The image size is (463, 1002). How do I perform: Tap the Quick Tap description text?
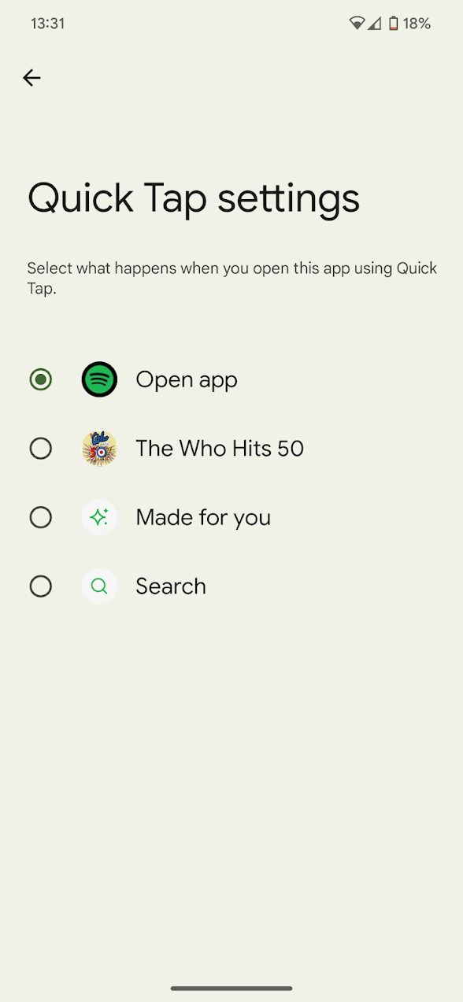point(231,277)
